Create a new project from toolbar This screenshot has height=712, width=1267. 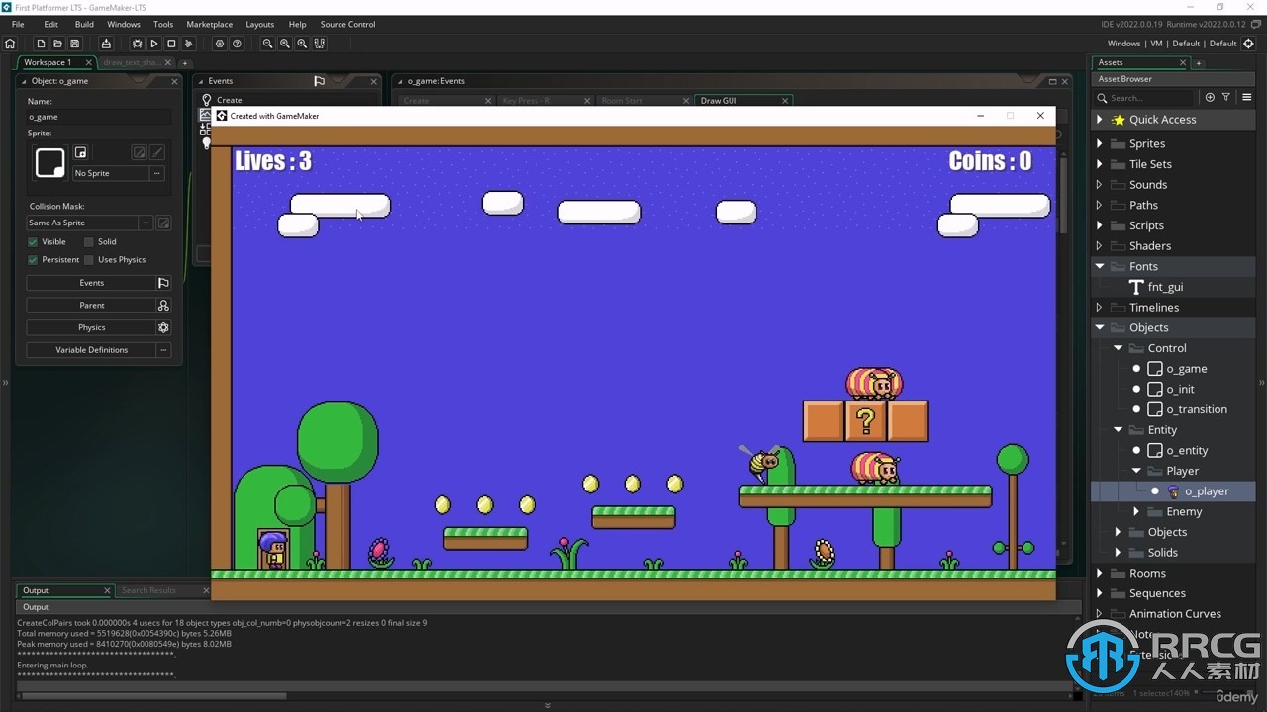click(x=41, y=44)
